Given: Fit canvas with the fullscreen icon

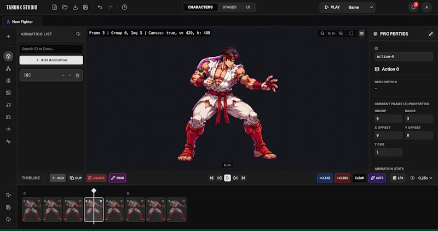Looking at the screenshot, I should (x=351, y=33).
